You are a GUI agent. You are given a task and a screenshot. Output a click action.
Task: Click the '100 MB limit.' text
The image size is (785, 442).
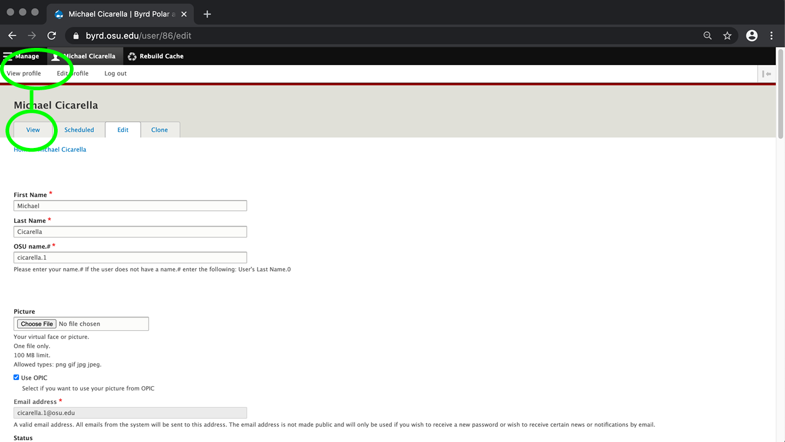(32, 355)
